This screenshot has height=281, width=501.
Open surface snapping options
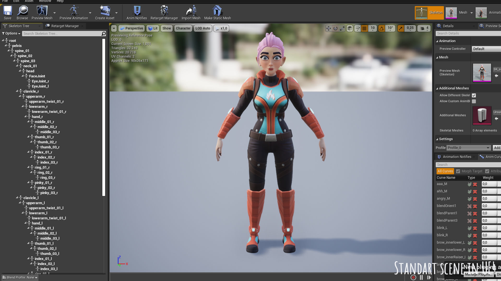(x=357, y=28)
